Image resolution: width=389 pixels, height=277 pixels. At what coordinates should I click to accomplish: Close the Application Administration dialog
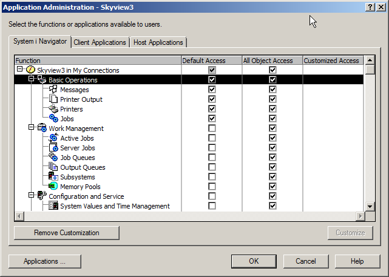381,7
